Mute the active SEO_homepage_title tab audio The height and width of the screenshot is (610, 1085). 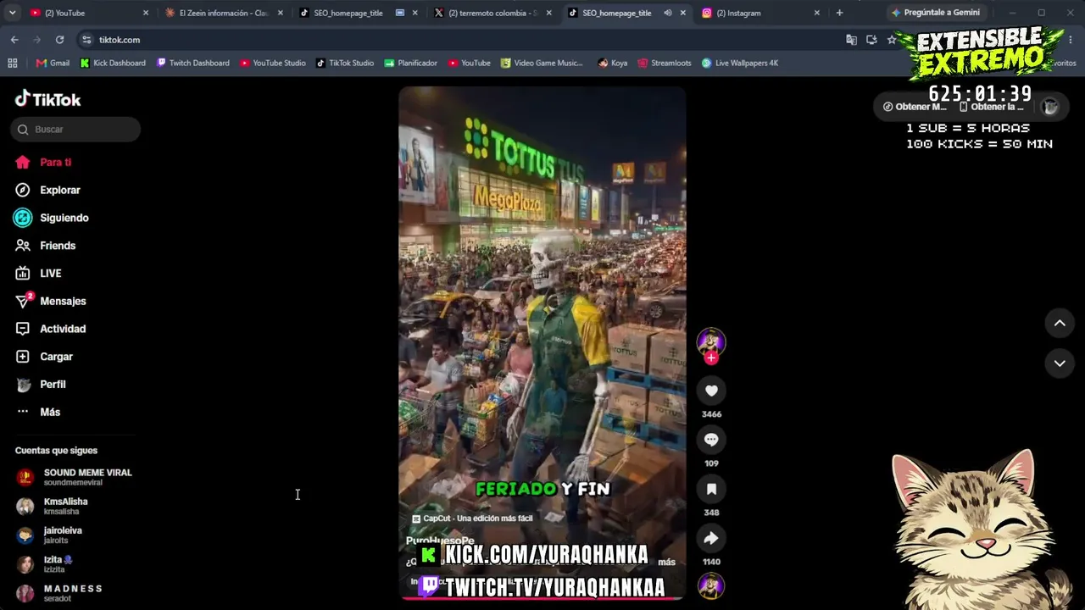click(668, 13)
